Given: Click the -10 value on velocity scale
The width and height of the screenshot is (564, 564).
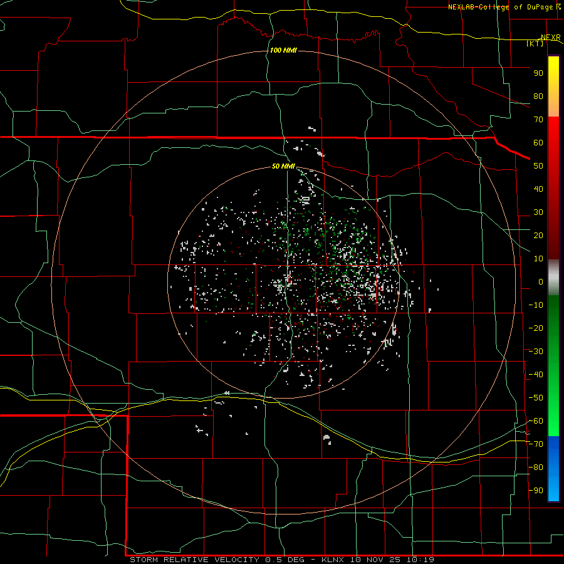Looking at the screenshot, I should (x=536, y=305).
